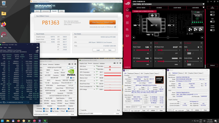Switch to the Advanced tab in 3DMark 11
The height and width of the screenshot is (123, 219).
45,11
